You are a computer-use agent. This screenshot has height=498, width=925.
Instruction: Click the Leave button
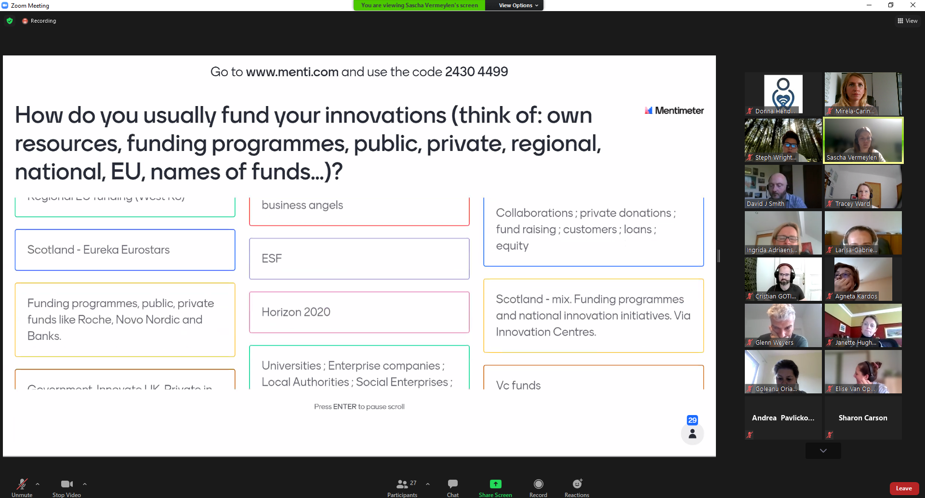pos(904,488)
